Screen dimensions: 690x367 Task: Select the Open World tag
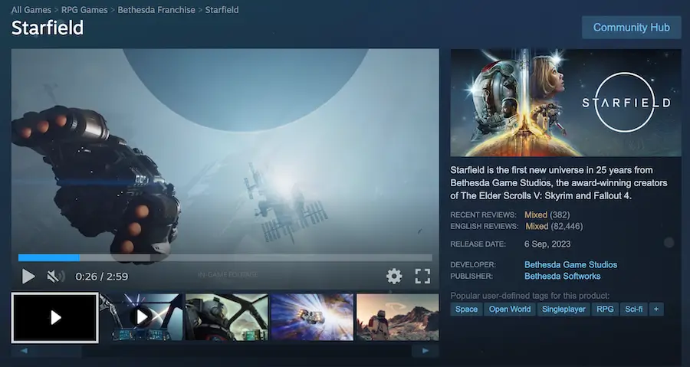click(x=510, y=310)
